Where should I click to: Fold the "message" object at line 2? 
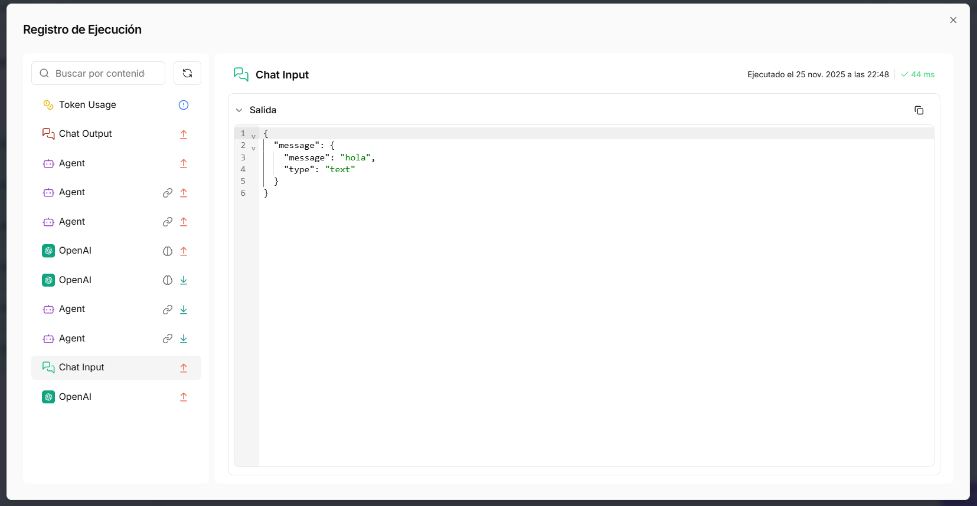253,148
